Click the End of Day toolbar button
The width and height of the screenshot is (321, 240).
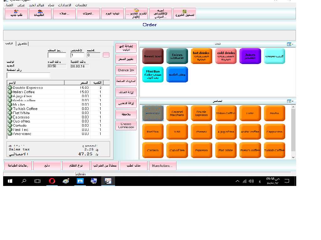click(113, 14)
